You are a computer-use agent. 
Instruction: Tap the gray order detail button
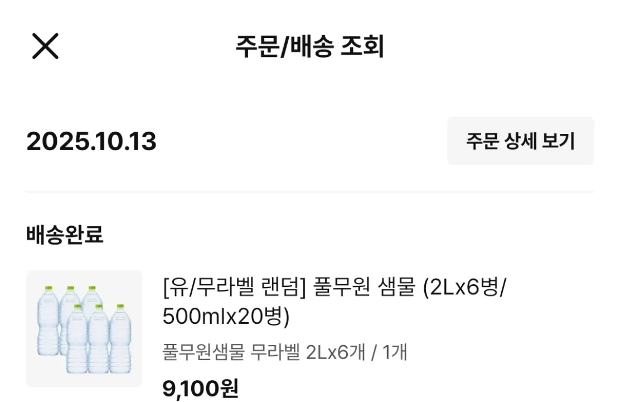pos(520,141)
